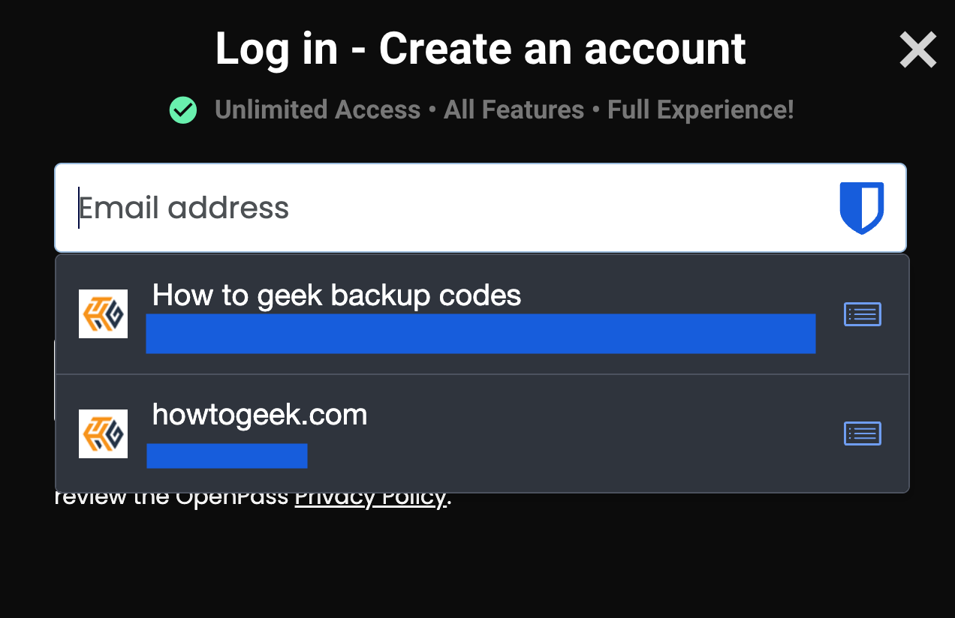
Task: Focus the Email address input field
Action: pos(450,208)
